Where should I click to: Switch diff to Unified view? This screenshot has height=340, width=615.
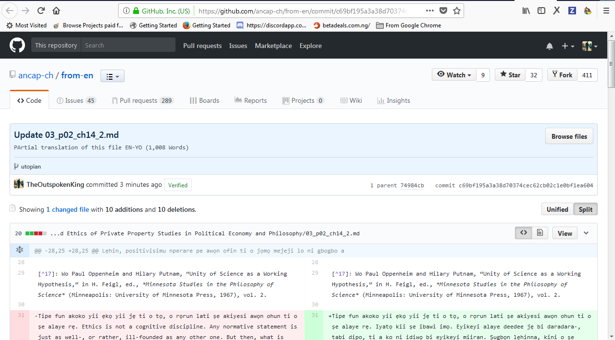(x=557, y=209)
